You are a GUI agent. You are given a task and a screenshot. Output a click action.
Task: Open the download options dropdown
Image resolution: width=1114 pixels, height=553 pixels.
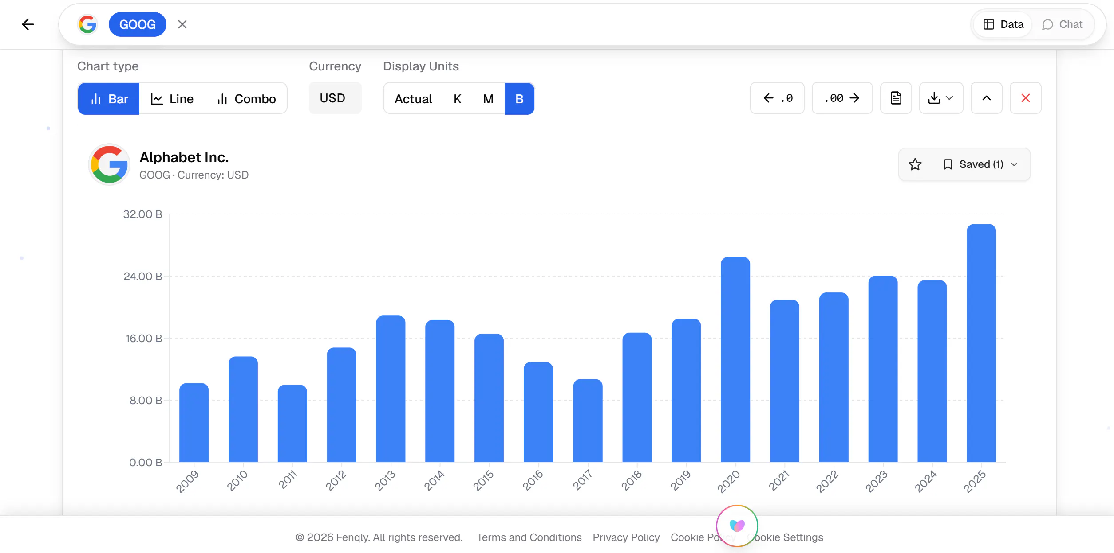(941, 98)
